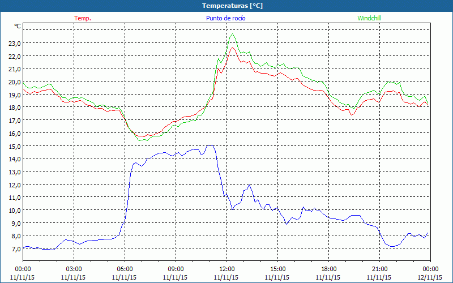
Task: Click the green Windchill peak after 12:00
Action: click(232, 34)
